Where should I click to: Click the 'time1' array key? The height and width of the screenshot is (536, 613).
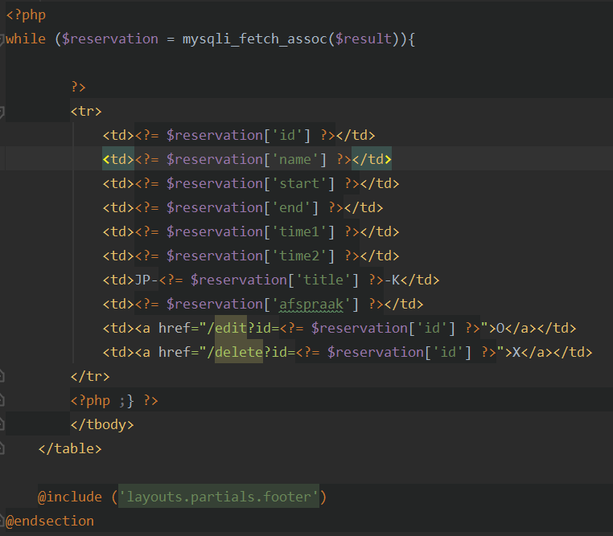[x=299, y=232]
